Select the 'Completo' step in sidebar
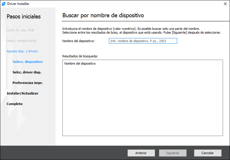 pos(15,104)
